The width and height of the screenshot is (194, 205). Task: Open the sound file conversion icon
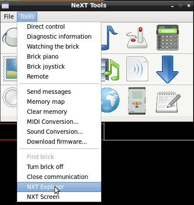click(137, 69)
